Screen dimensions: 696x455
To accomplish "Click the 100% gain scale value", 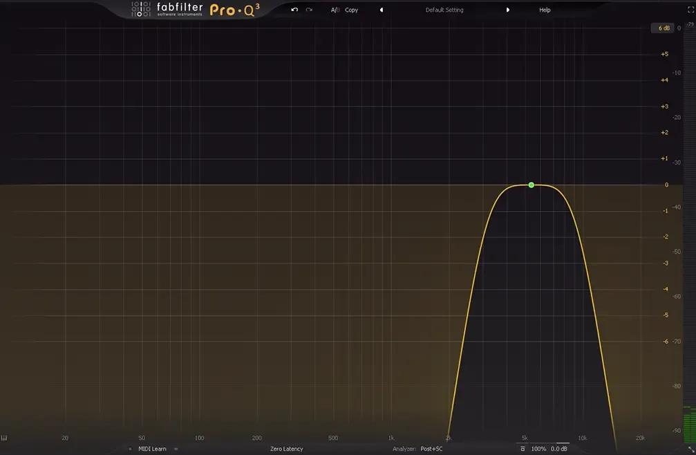I will (538, 449).
